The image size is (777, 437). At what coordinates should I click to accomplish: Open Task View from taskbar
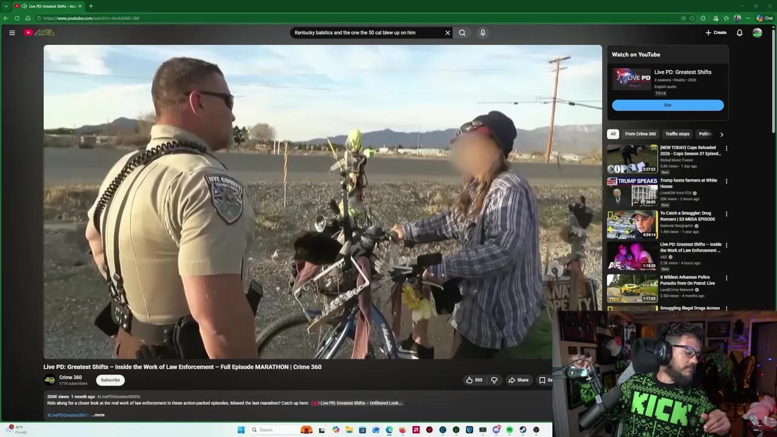pyautogui.click(x=322, y=430)
